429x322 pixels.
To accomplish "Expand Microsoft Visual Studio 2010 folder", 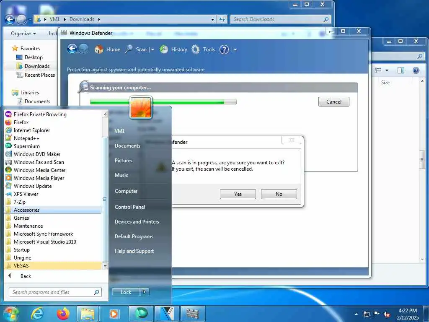I will (53, 241).
